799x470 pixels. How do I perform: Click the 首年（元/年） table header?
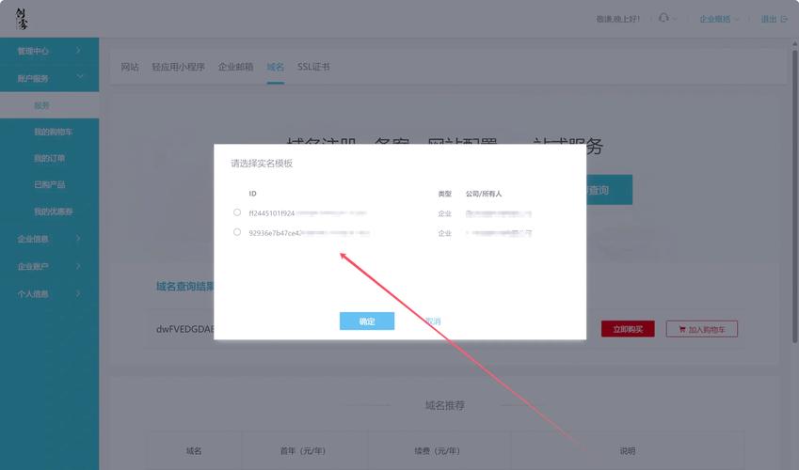point(303,450)
